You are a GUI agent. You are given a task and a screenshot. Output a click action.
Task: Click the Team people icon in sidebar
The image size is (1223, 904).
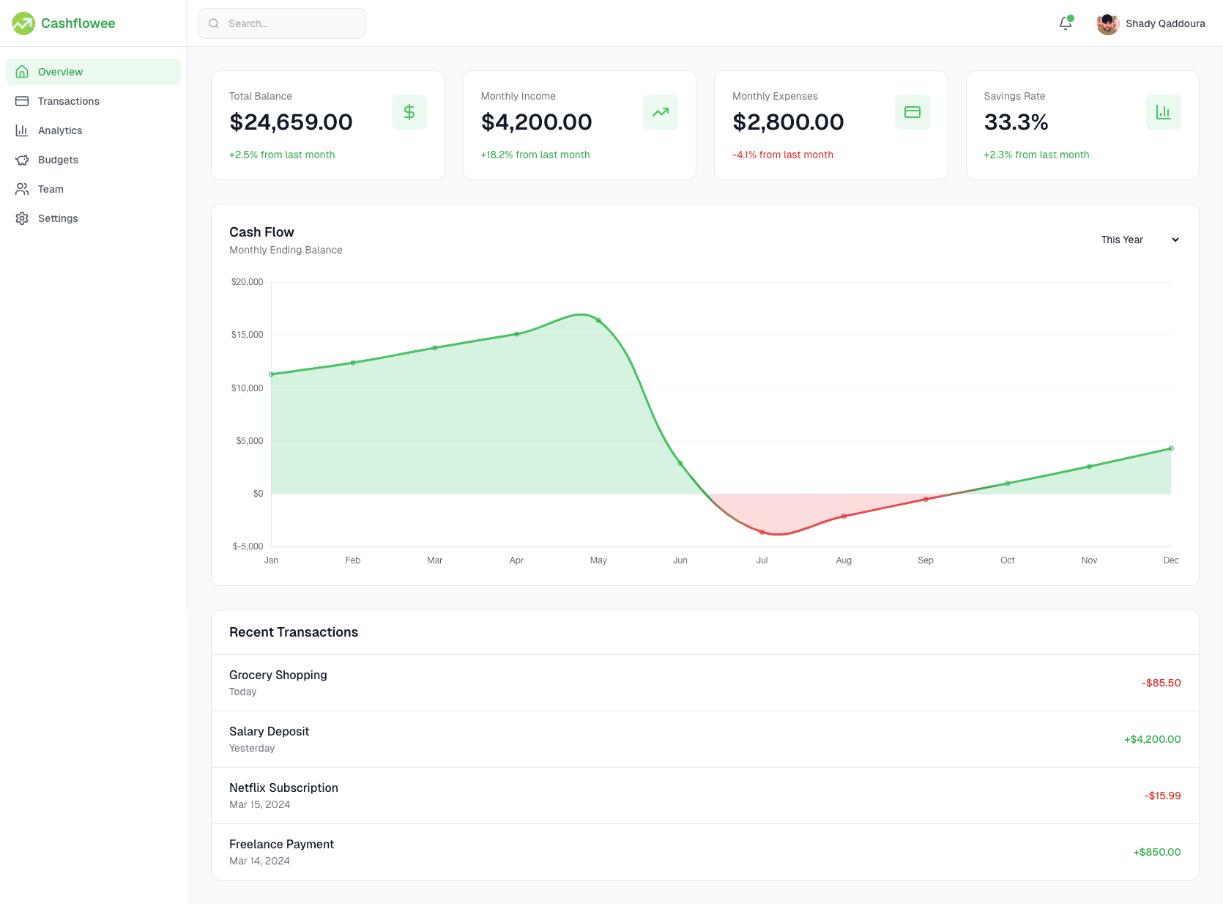pos(22,188)
